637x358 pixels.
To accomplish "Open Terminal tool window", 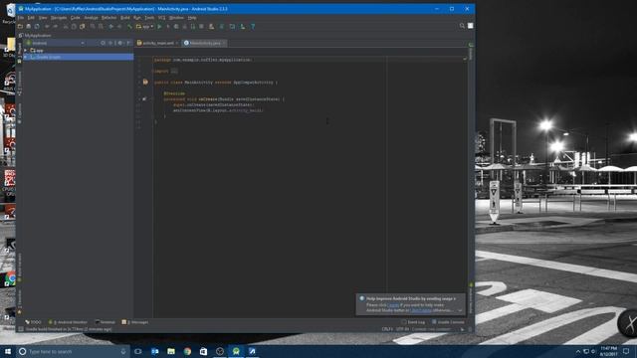I will 106,322.
